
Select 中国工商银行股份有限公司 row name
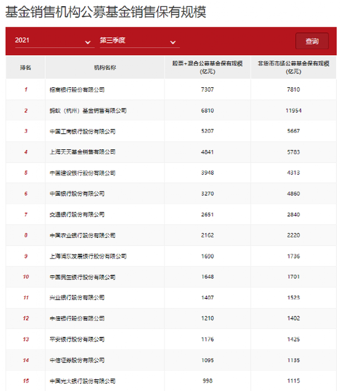click(x=82, y=131)
